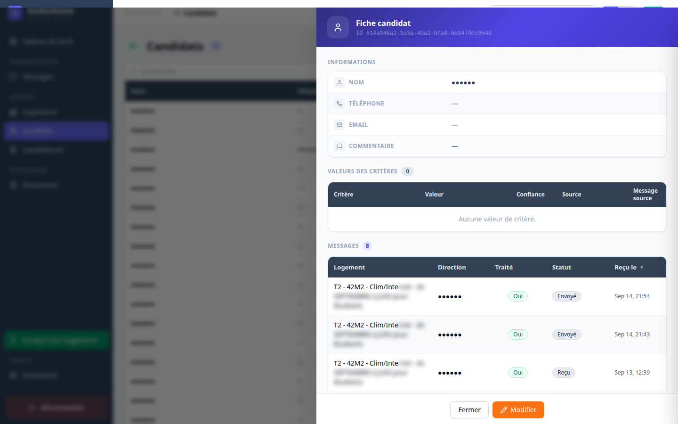Image resolution: width=678 pixels, height=424 pixels.
Task: Click the Oui badge for Sep 14, 21:43
Action: point(518,334)
